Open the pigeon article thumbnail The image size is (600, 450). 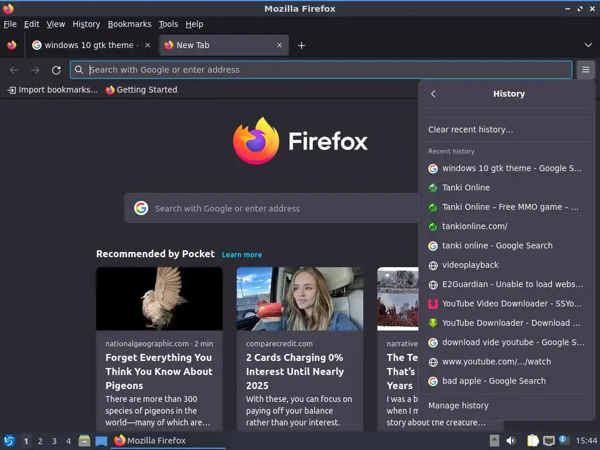click(x=159, y=299)
